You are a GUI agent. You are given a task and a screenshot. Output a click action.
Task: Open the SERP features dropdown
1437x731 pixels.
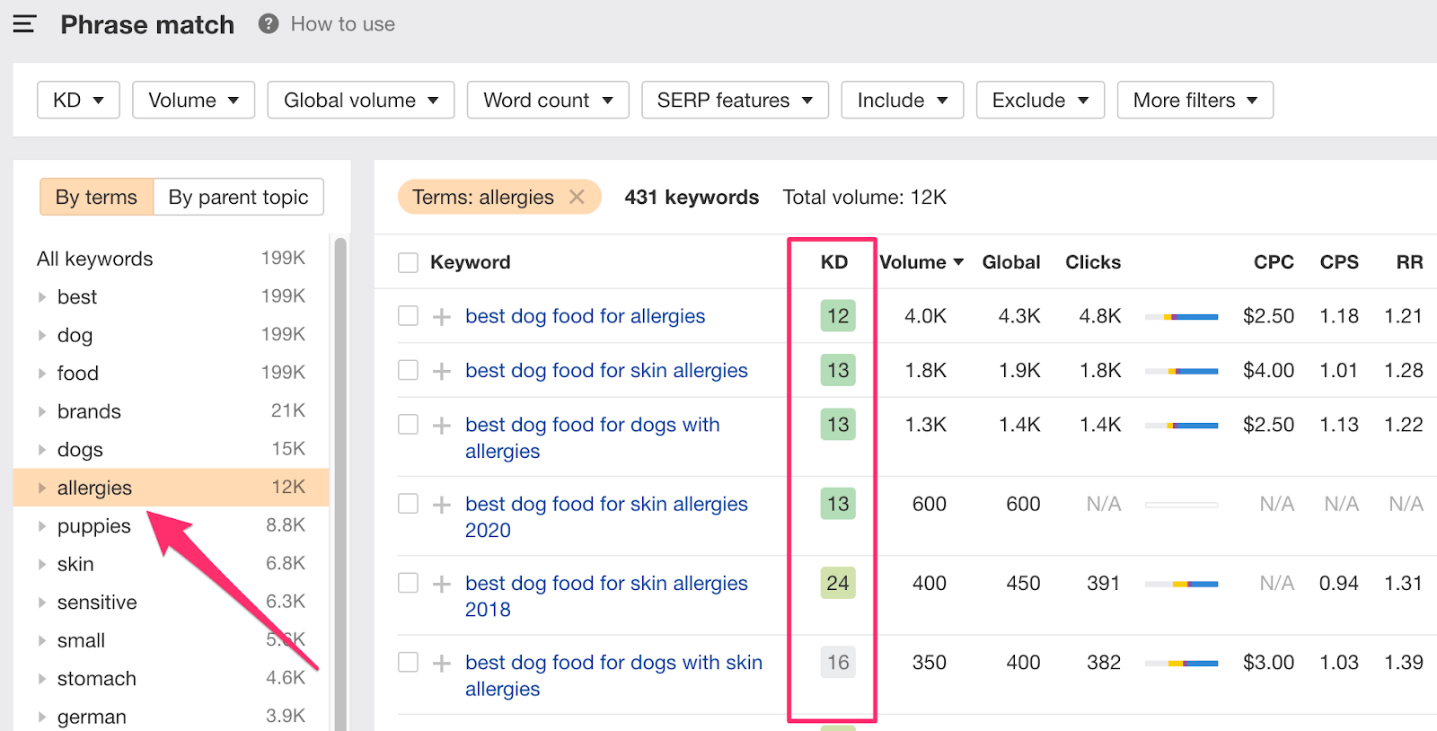[x=734, y=100]
